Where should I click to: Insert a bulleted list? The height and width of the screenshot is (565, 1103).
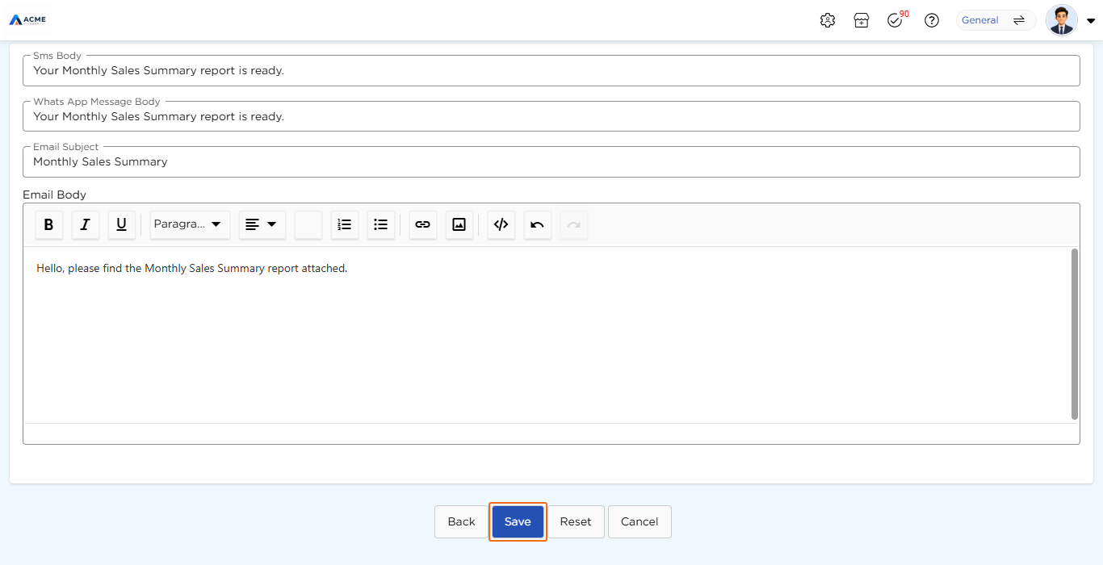(x=381, y=225)
